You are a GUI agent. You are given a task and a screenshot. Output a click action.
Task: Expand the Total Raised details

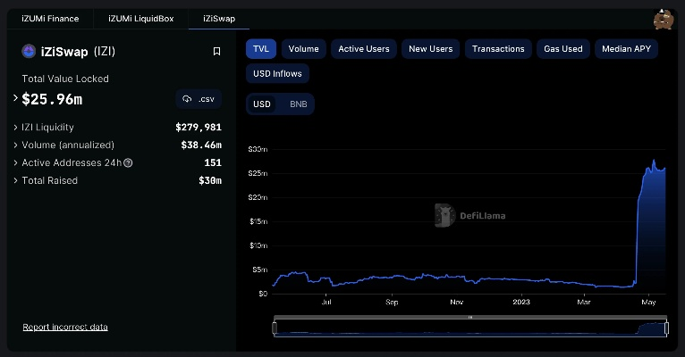click(x=15, y=181)
